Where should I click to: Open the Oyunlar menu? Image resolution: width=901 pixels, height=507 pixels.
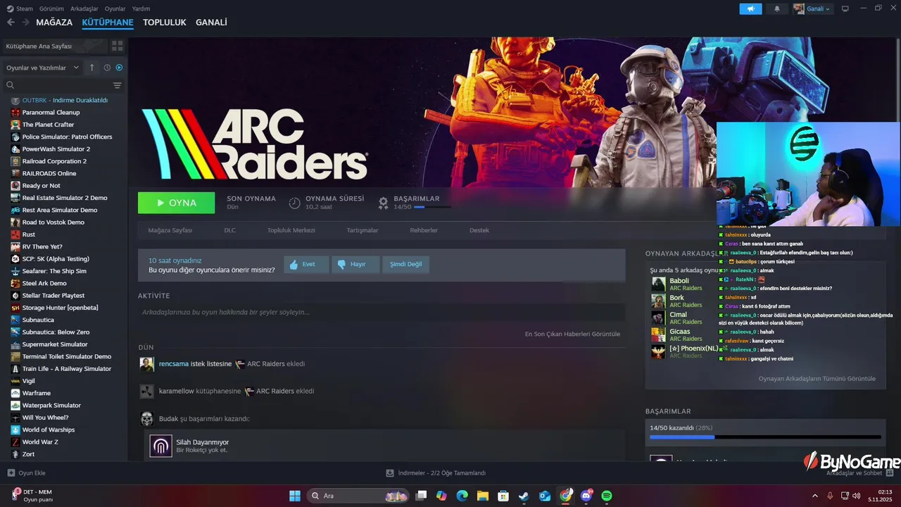pyautogui.click(x=115, y=8)
